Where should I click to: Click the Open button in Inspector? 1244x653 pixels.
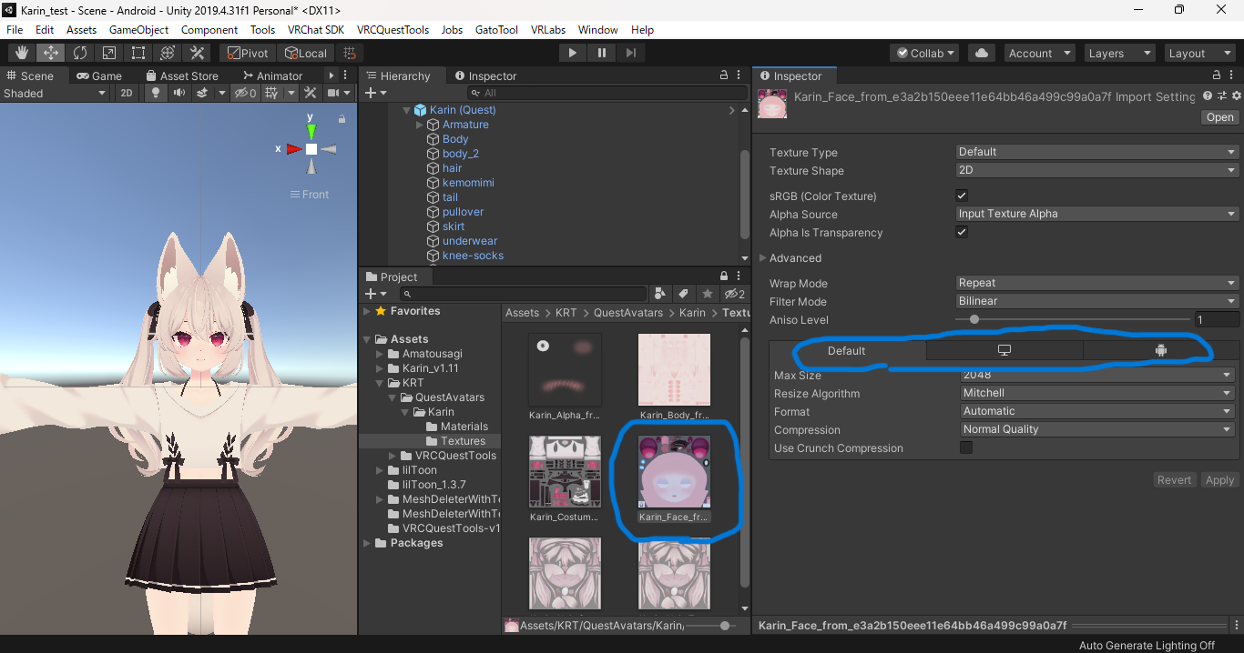click(1219, 117)
